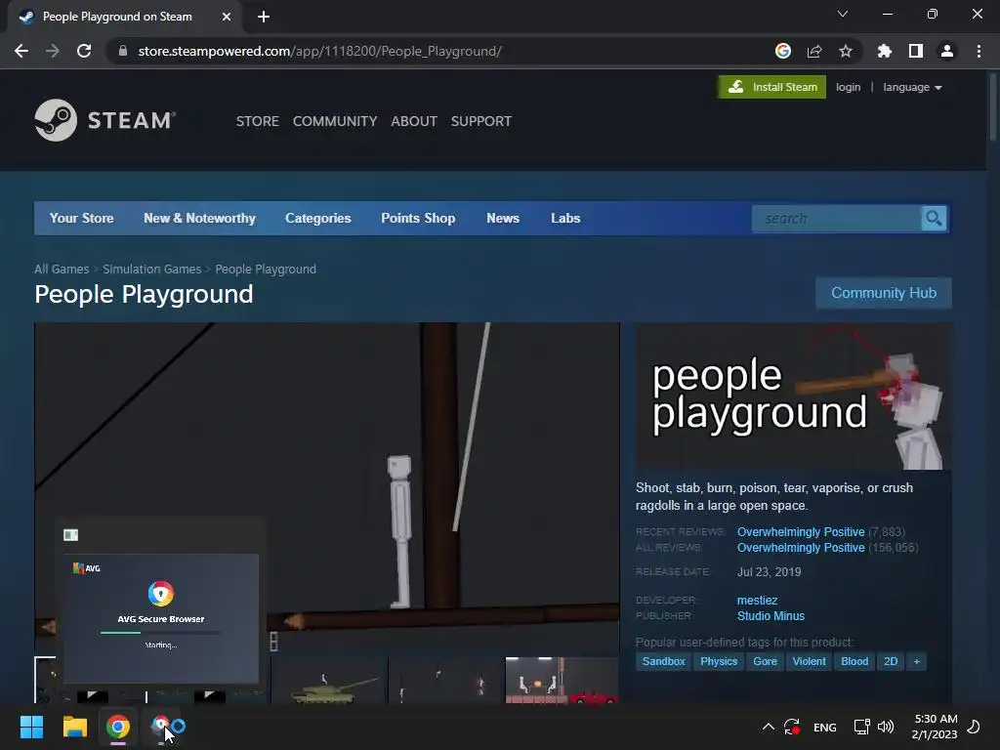Reload the Steam page
Image resolution: width=1000 pixels, height=750 pixels.
tap(84, 51)
